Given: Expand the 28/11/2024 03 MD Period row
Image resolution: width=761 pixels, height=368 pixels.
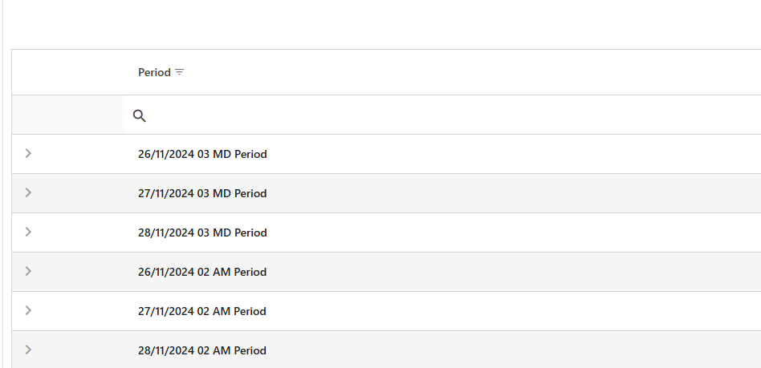Looking at the screenshot, I should [29, 232].
